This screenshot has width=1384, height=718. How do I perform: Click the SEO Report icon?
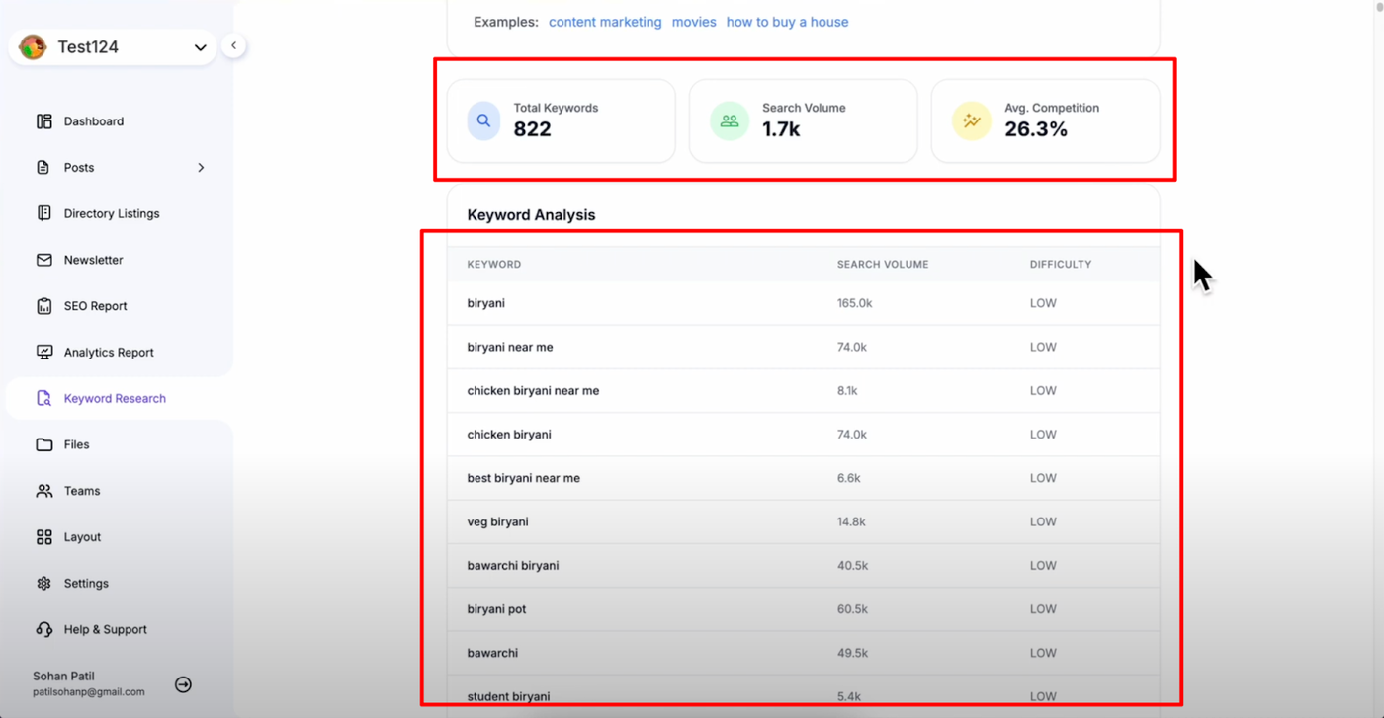(44, 306)
